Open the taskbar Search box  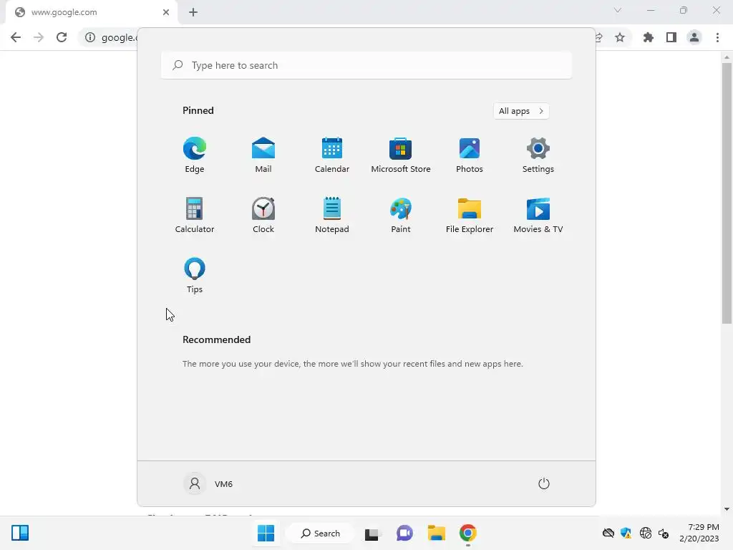(x=321, y=533)
